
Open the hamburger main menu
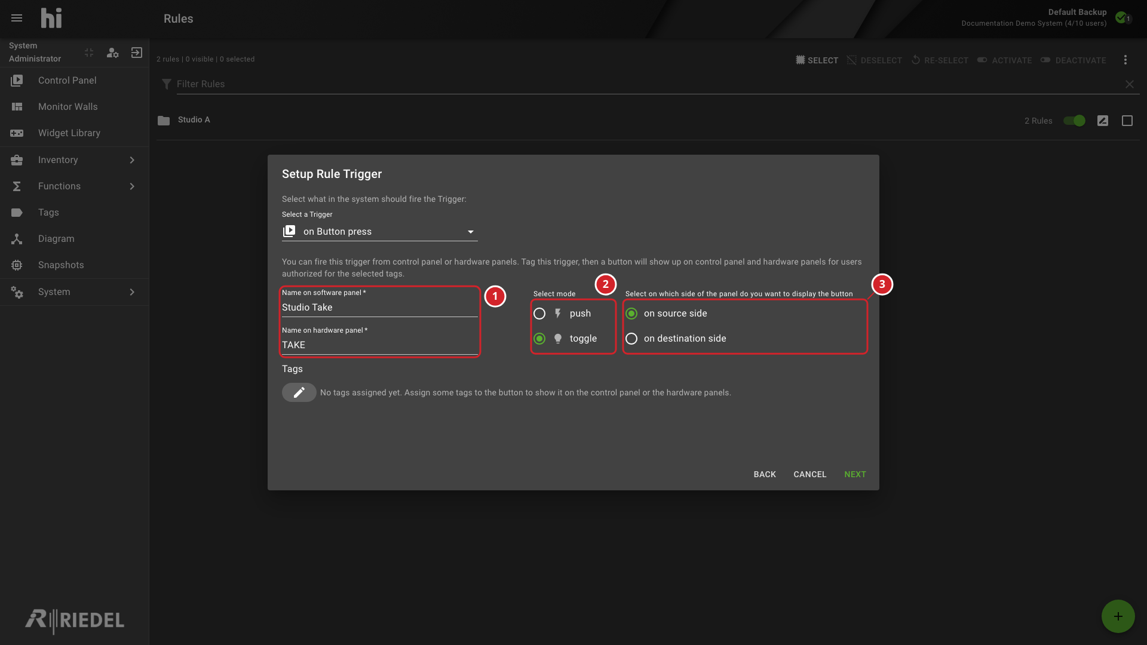click(x=17, y=19)
